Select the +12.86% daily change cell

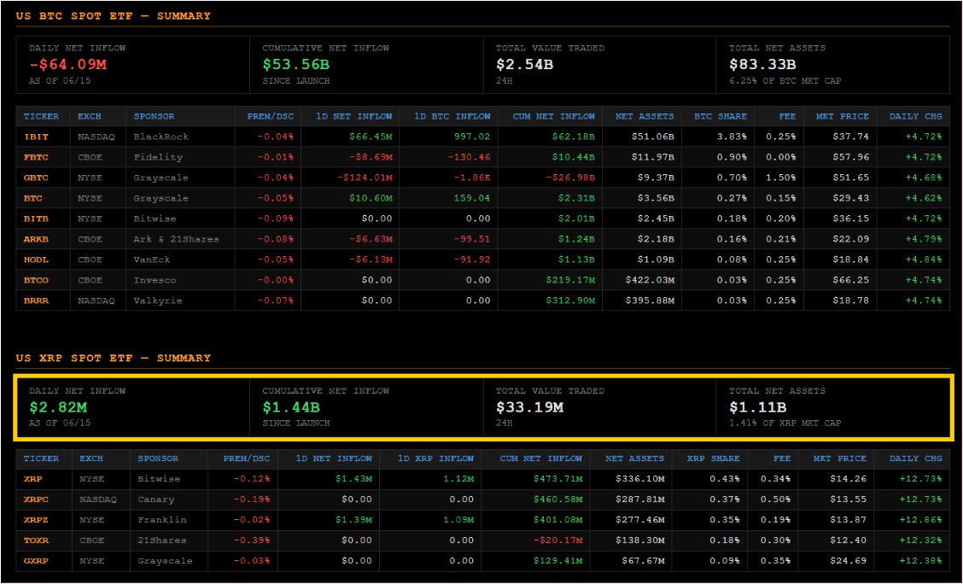click(x=920, y=519)
